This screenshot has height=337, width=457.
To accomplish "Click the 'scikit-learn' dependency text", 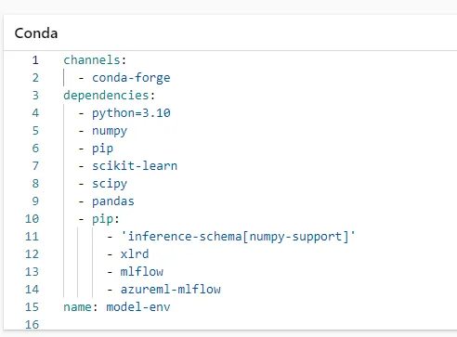I will coord(135,166).
